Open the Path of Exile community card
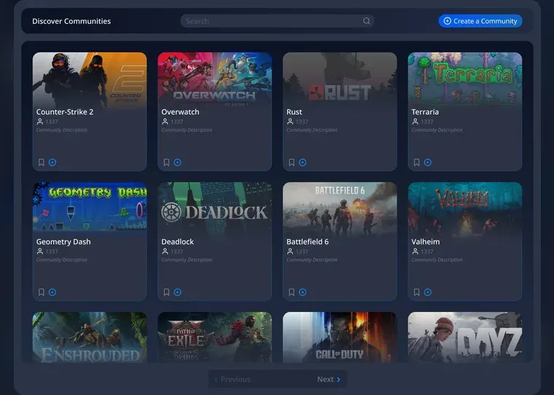554x395 pixels. 214,337
